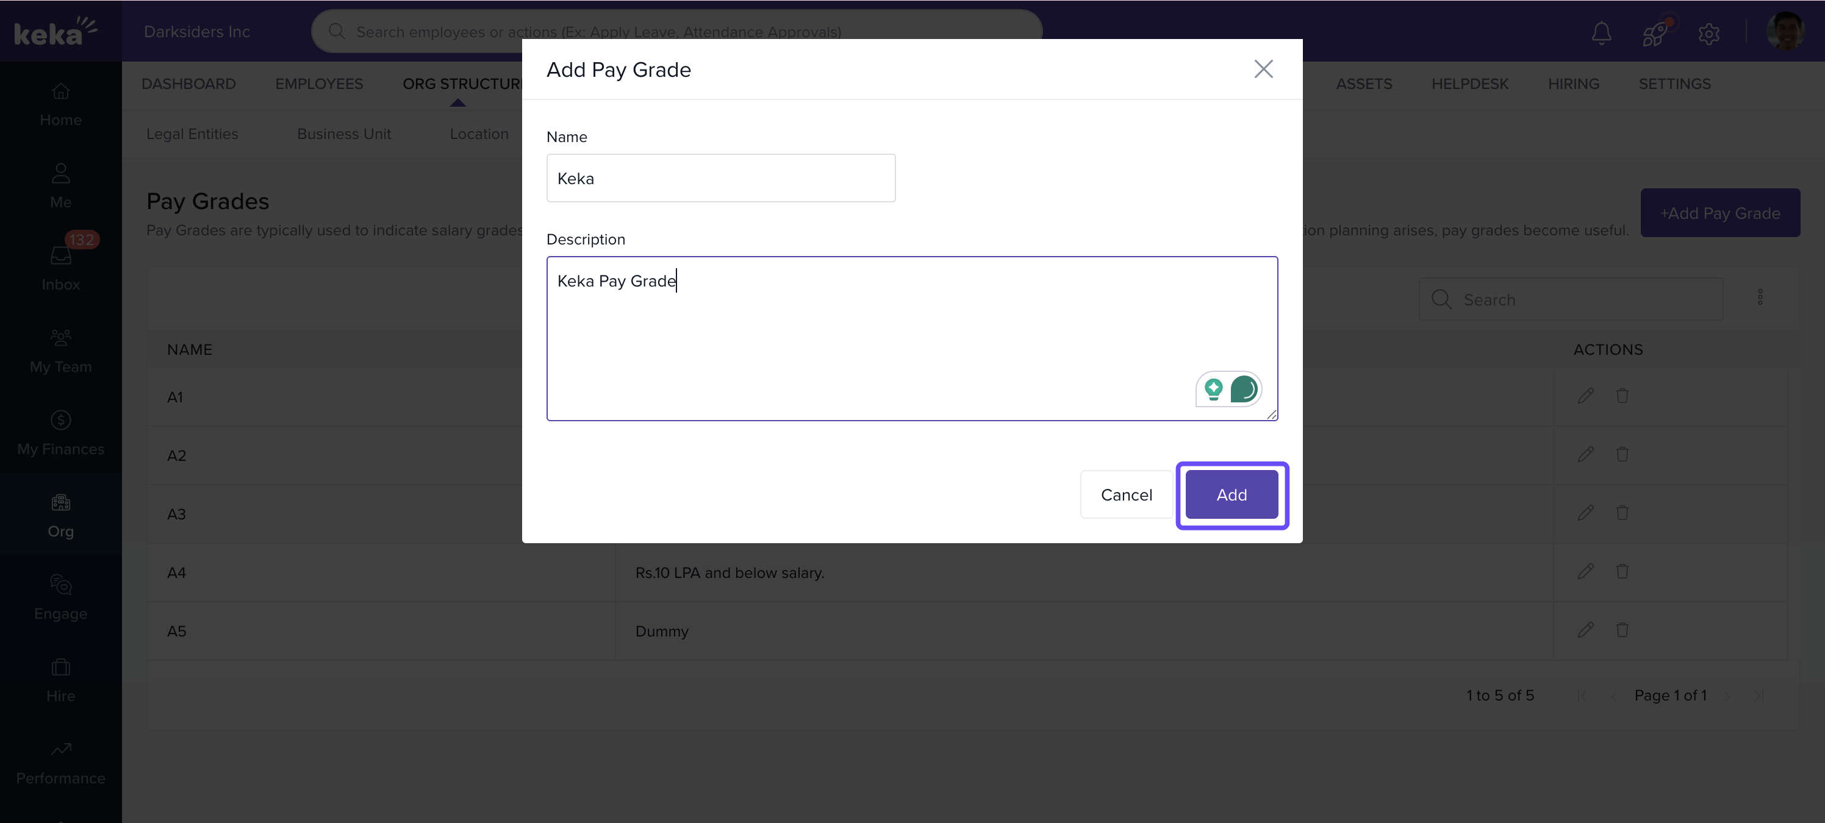
Task: Select the Legal Entities sub-tab
Action: 192,134
